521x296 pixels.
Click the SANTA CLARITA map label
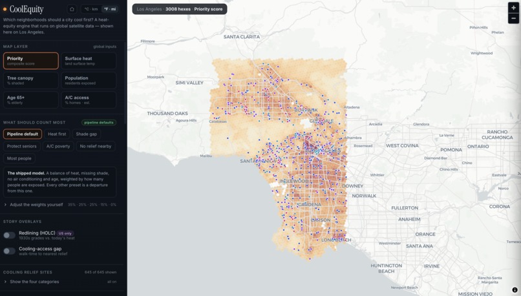(x=242, y=37)
